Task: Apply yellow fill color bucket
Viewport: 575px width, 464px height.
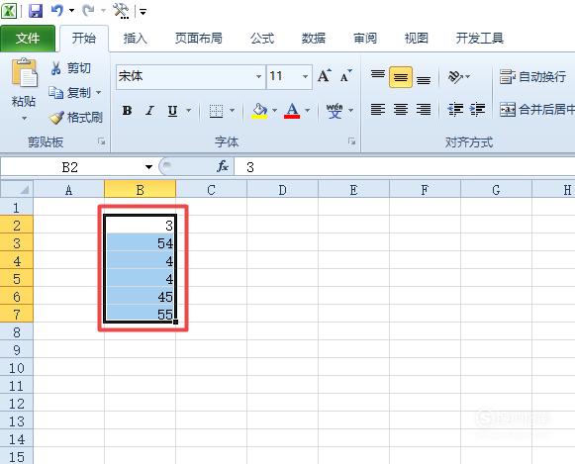Action: click(259, 111)
